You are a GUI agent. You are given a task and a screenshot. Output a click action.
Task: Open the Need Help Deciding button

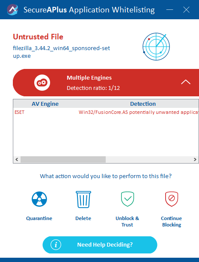100,245
